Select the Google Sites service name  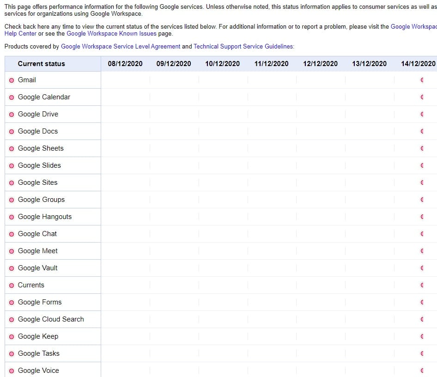[37, 182]
